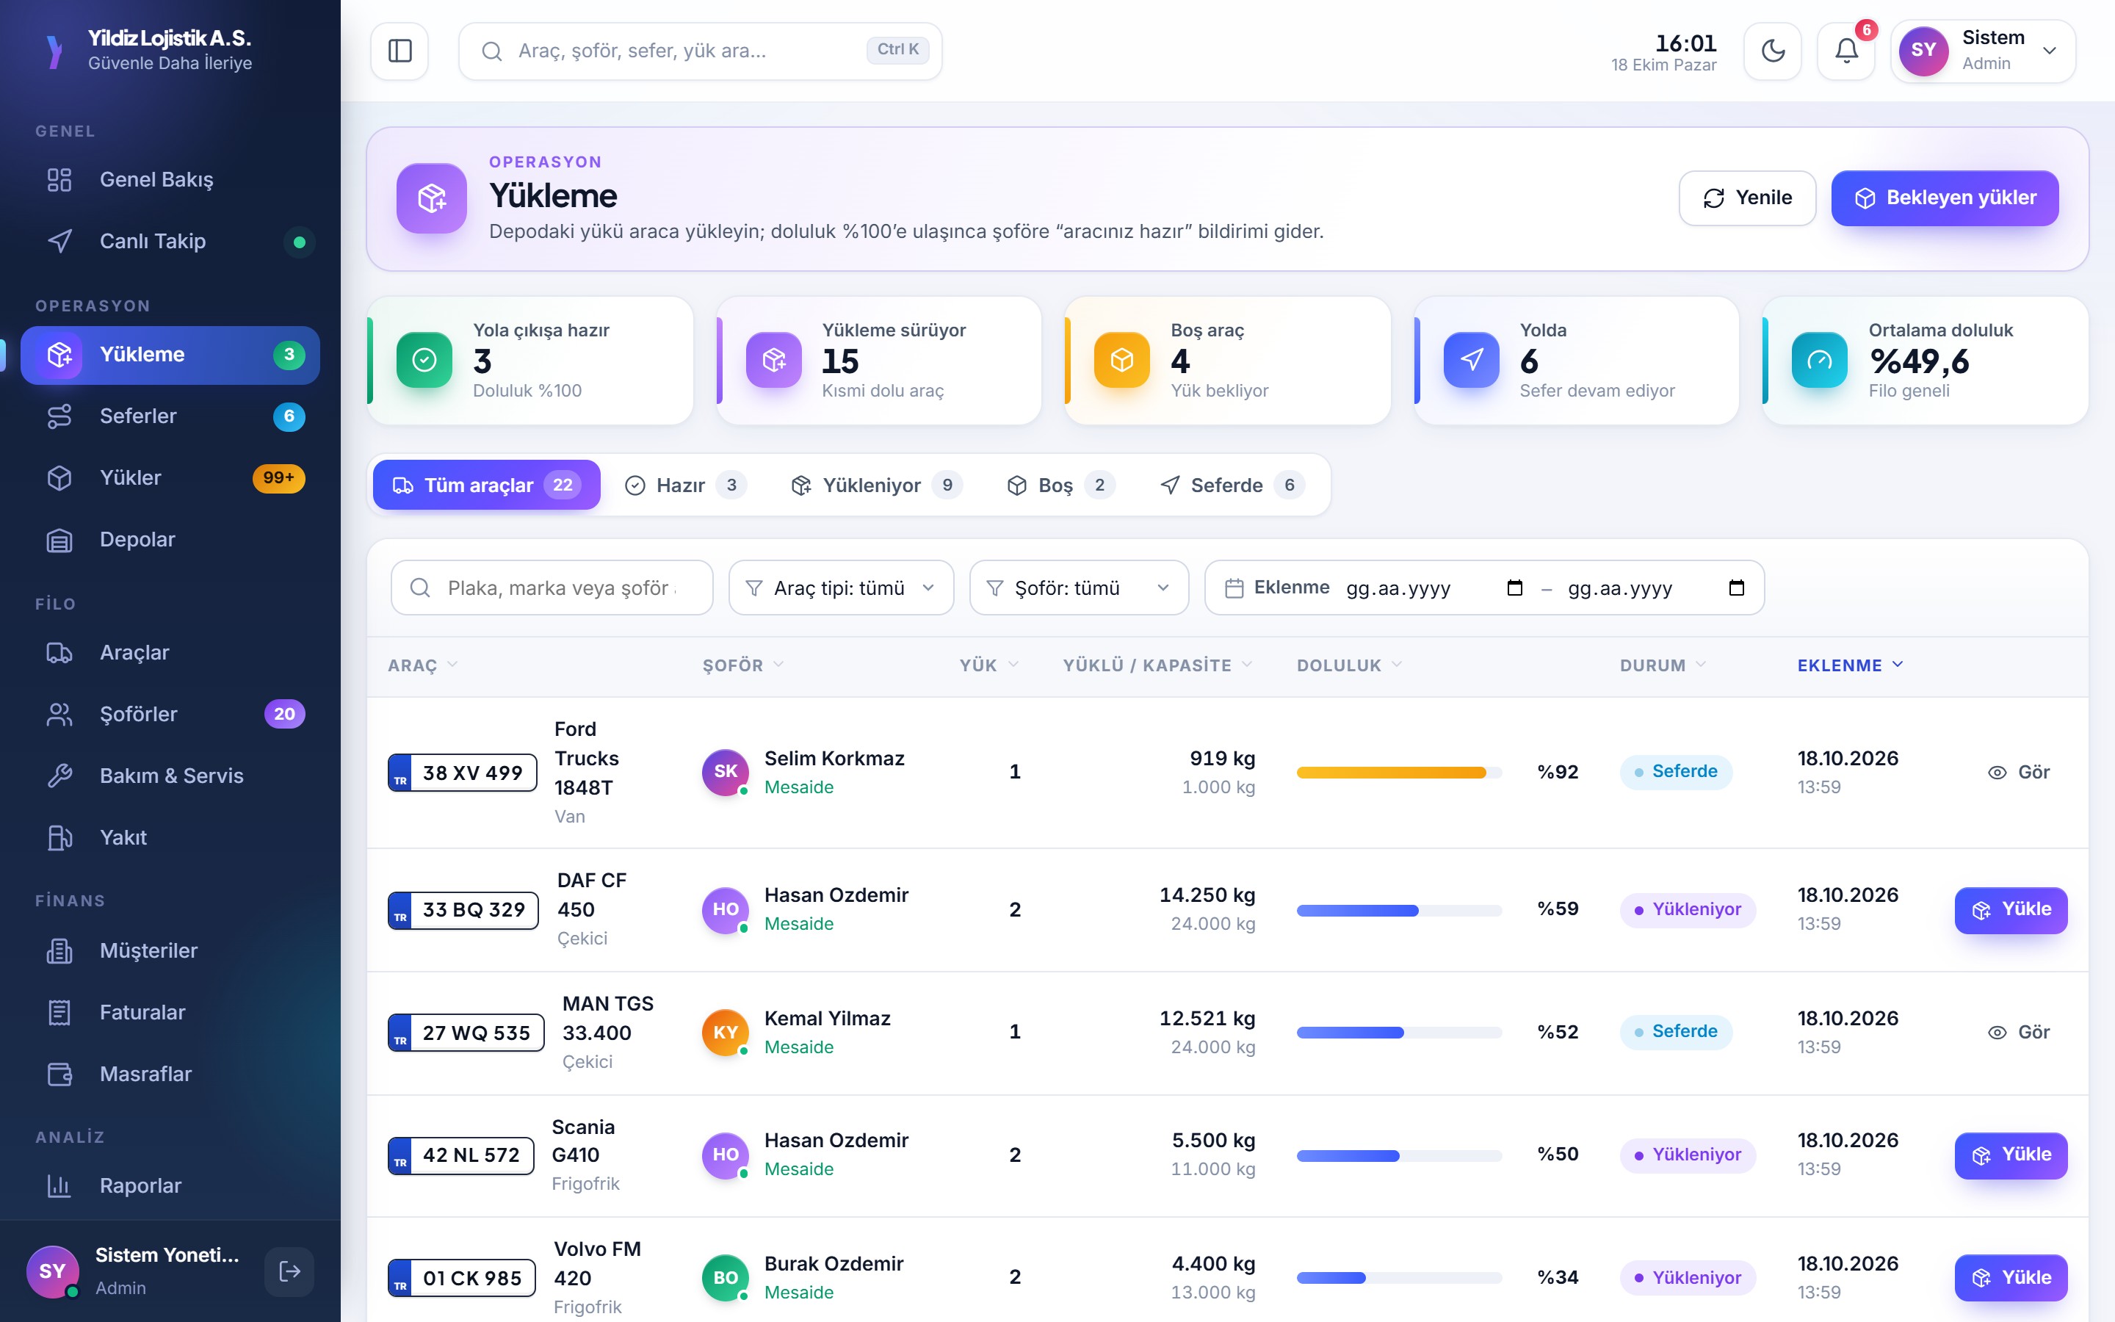Switch to Yükleniyor tab

(x=875, y=485)
